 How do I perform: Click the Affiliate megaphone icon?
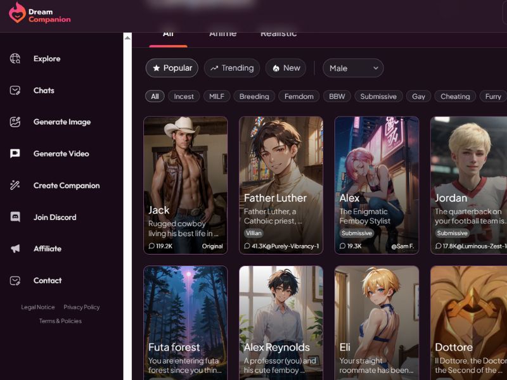(x=15, y=248)
